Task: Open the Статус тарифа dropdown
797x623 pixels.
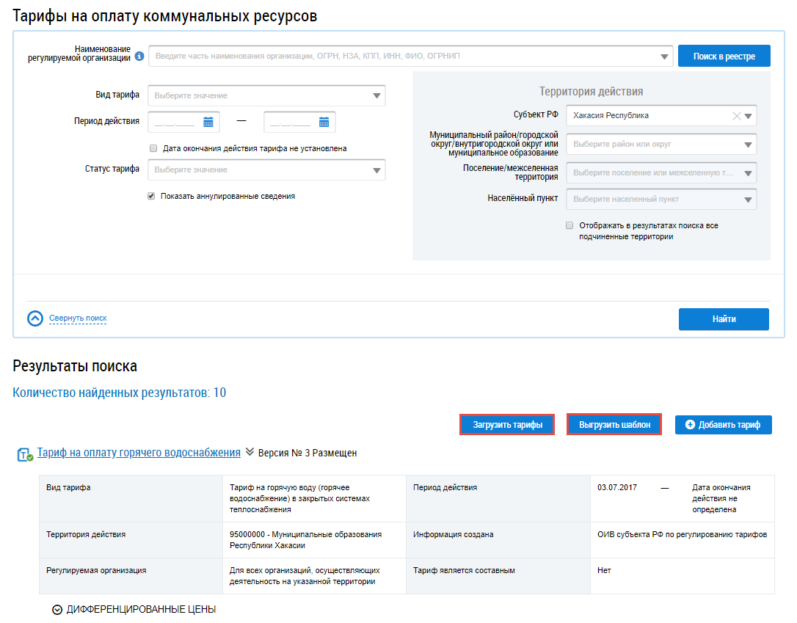Action: point(266,170)
